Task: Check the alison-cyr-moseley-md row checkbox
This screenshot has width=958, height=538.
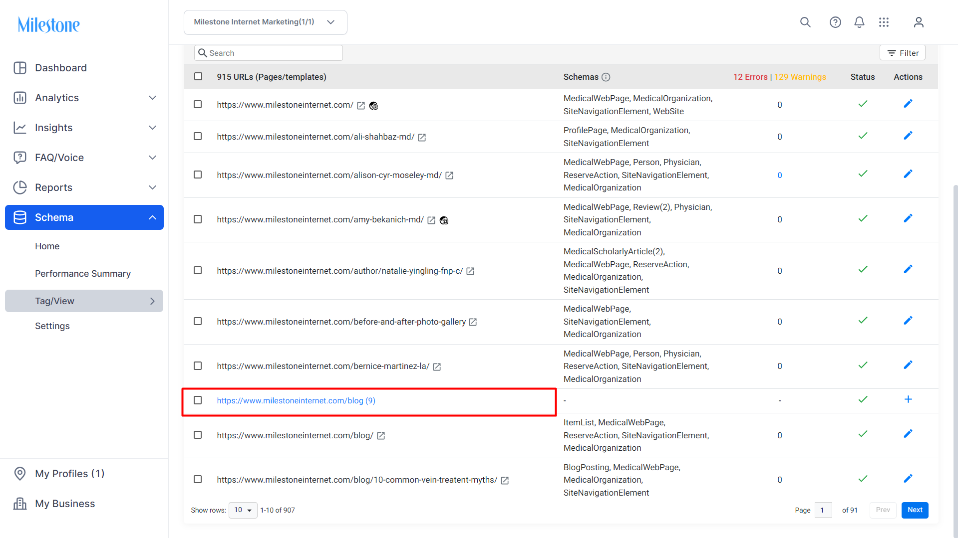Action: click(x=198, y=175)
